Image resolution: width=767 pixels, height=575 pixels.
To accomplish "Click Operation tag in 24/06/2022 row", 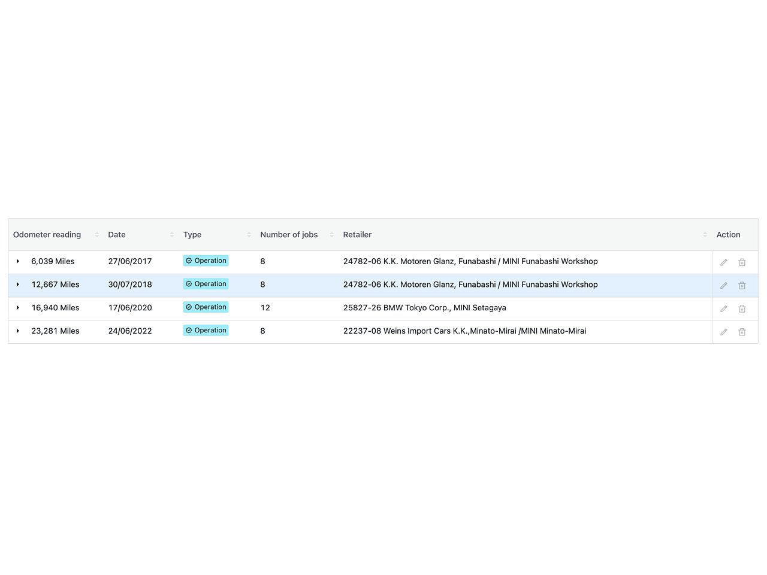I will [x=206, y=331].
